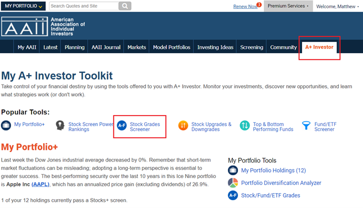This screenshot has width=363, height=208.
Task: Select the A+ Investor tab
Action: click(319, 47)
